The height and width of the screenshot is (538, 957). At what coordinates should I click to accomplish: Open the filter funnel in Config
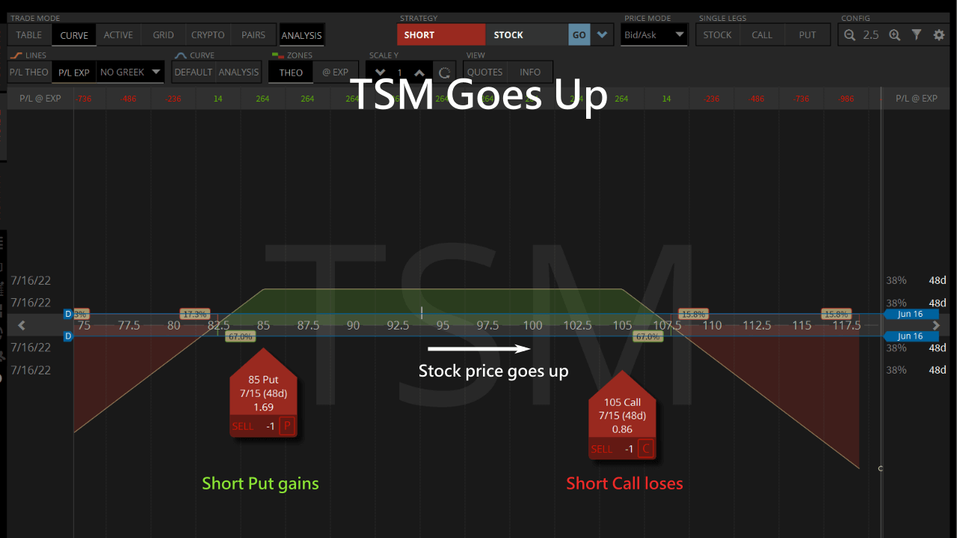click(917, 34)
